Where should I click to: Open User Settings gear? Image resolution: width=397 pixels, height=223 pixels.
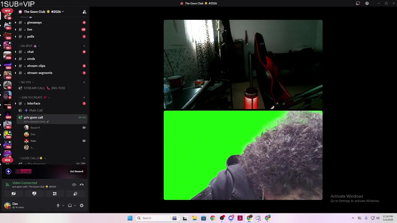point(82,205)
